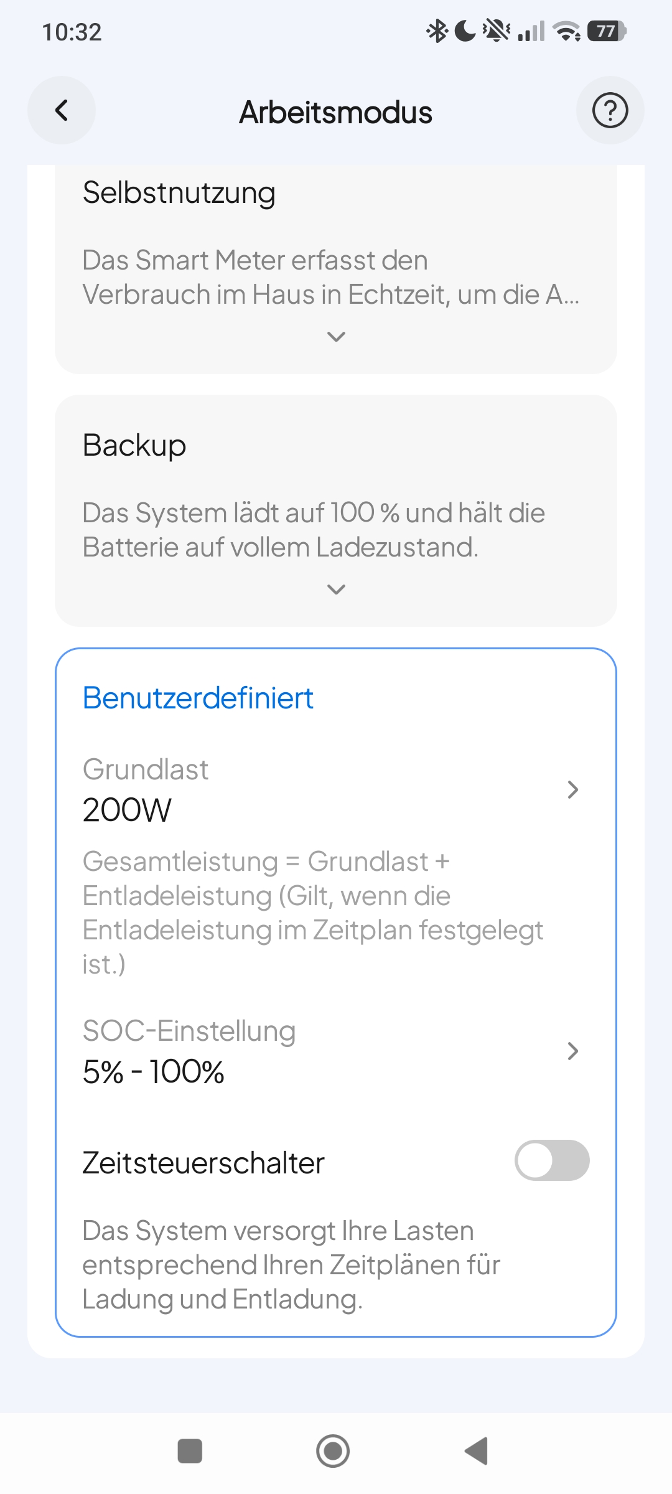The width and height of the screenshot is (672, 1494).
Task: Tap the Wi-Fi status icon
Action: [x=567, y=31]
